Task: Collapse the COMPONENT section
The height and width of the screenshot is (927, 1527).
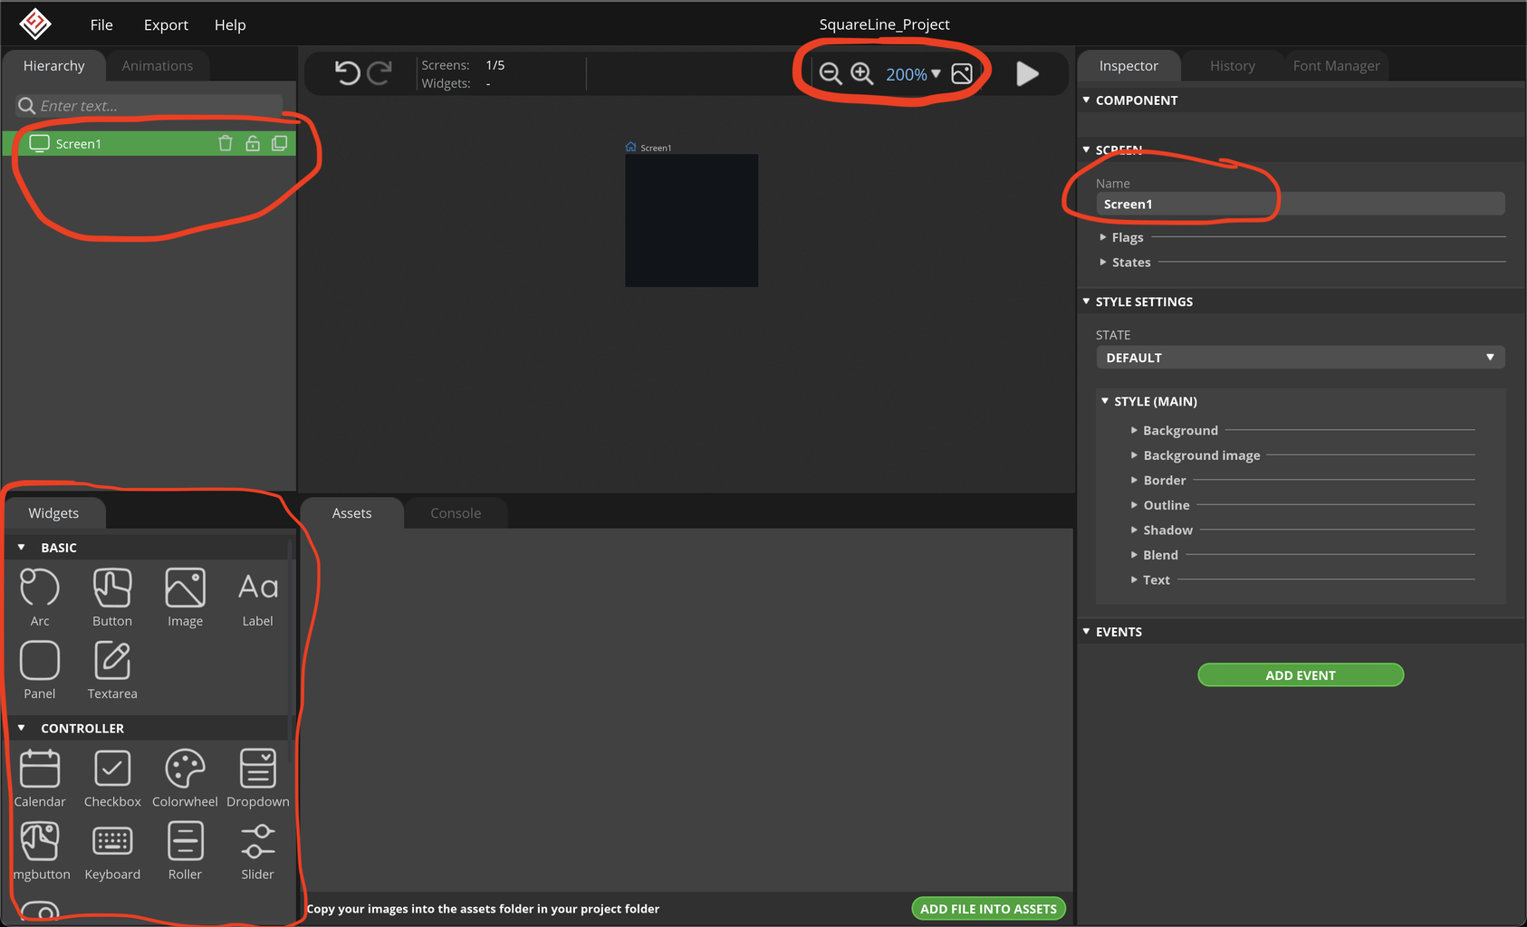Action: [x=1086, y=100]
